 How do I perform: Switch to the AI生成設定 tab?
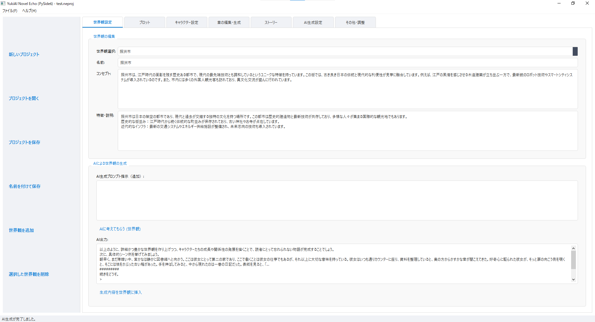313,22
